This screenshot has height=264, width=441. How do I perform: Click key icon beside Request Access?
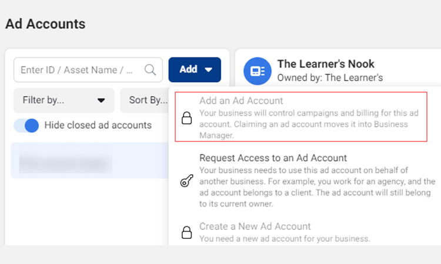pos(186,181)
